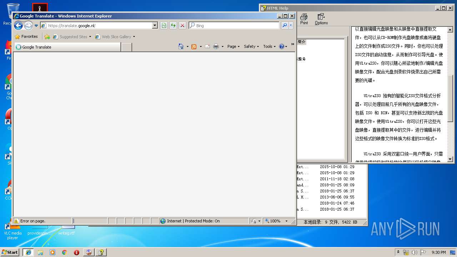Click the Refresh page icon
The image size is (457, 257).
173,25
